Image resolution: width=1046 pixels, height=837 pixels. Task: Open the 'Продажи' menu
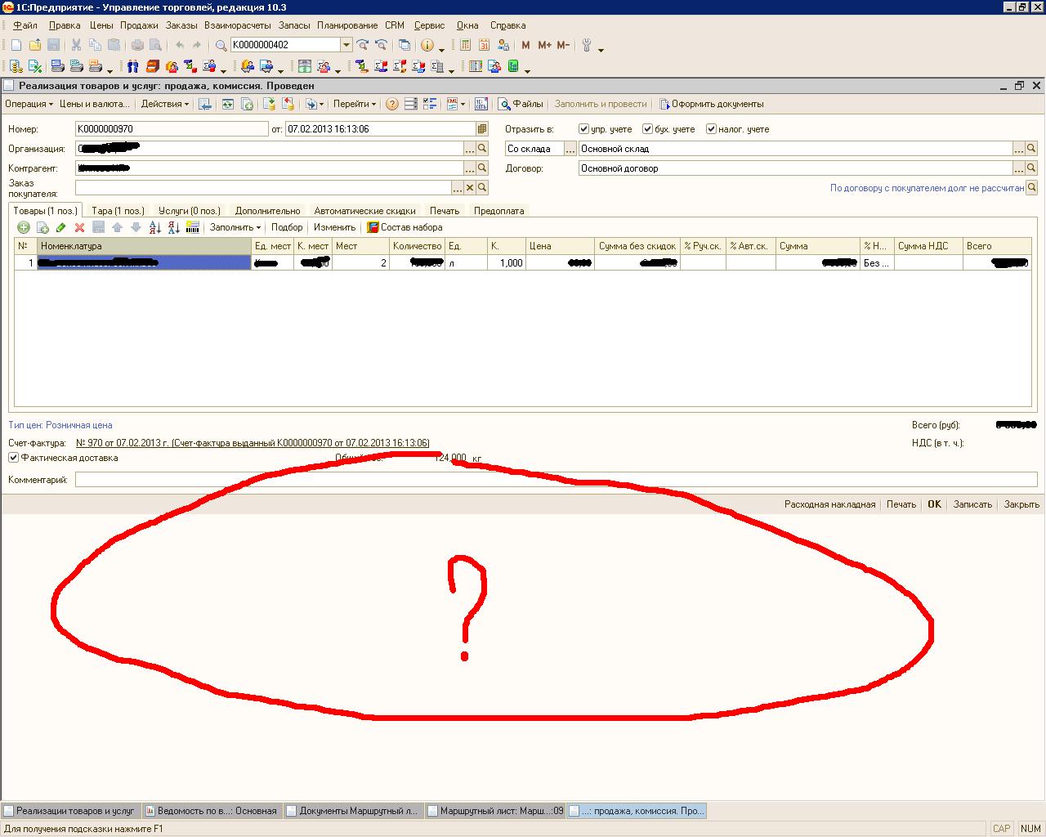[139, 25]
